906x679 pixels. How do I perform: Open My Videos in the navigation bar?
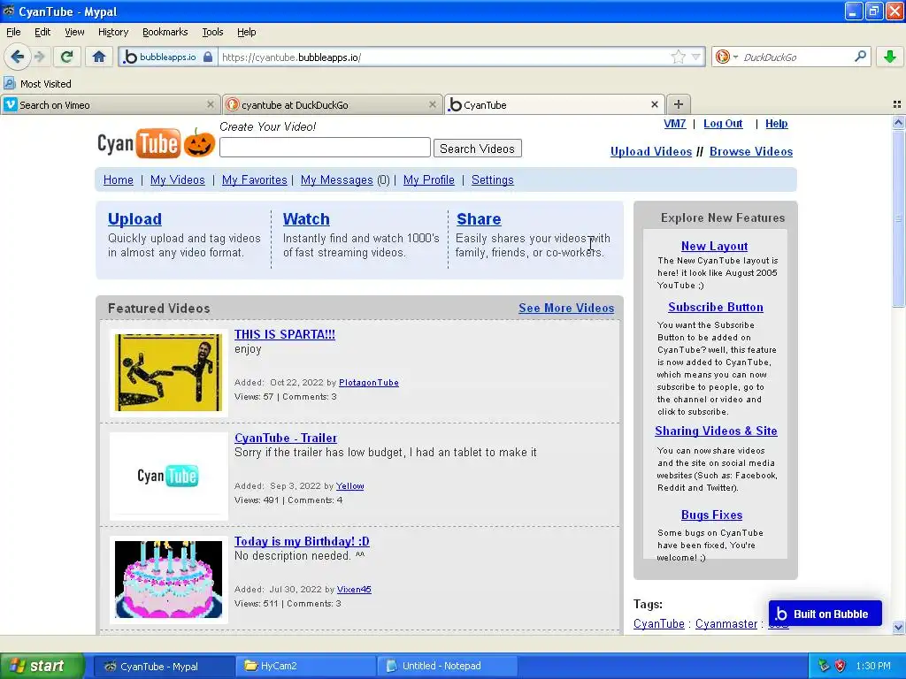coord(177,179)
